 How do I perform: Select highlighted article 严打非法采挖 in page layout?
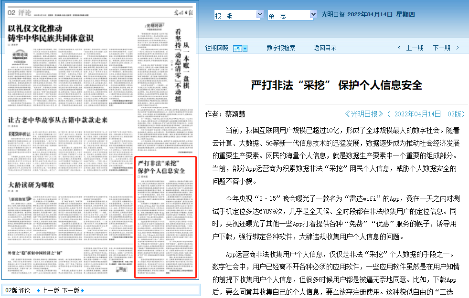(165, 217)
